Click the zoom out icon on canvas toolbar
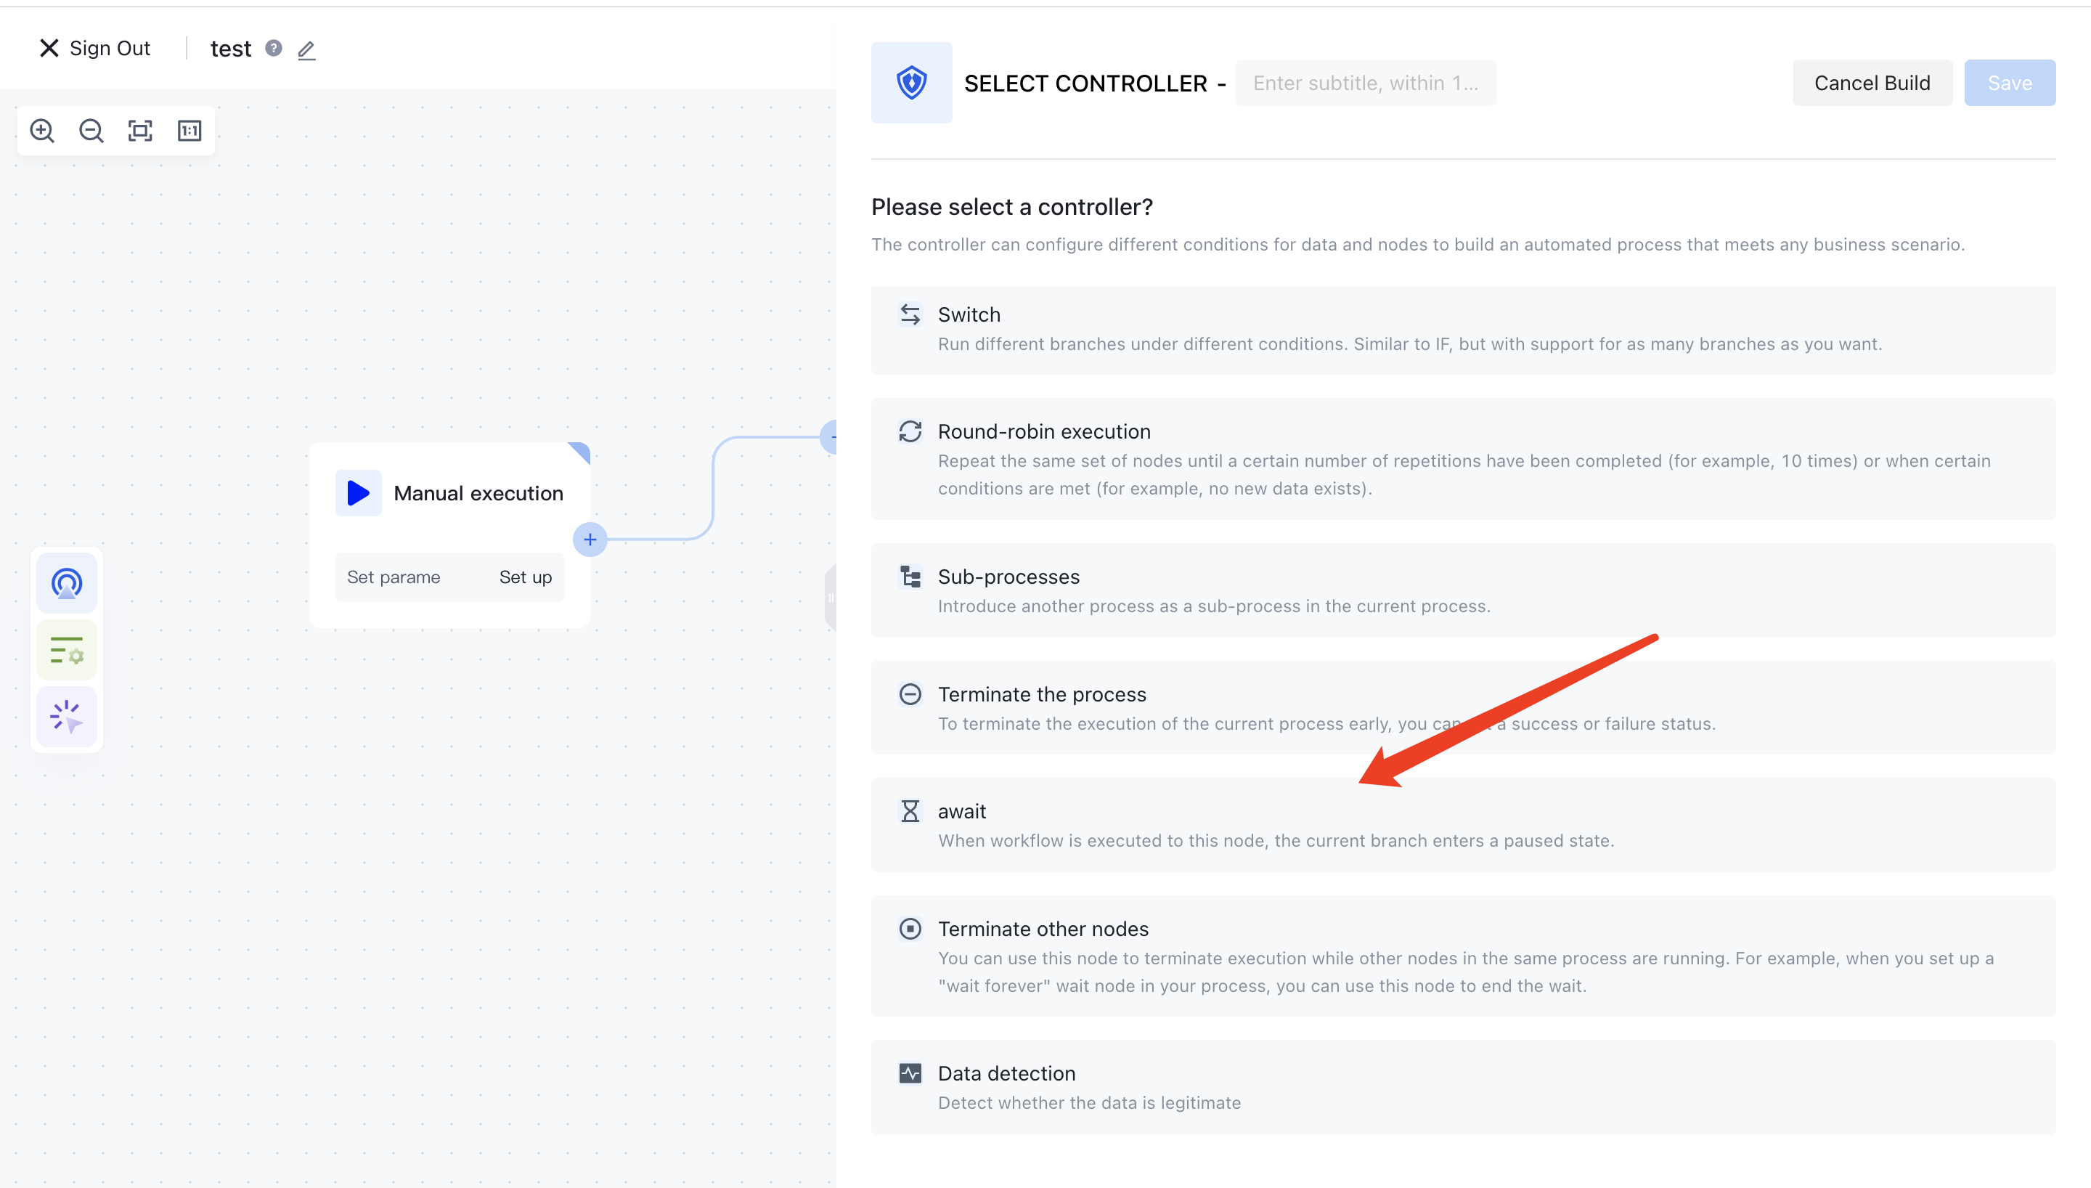Image resolution: width=2091 pixels, height=1188 pixels. [91, 131]
